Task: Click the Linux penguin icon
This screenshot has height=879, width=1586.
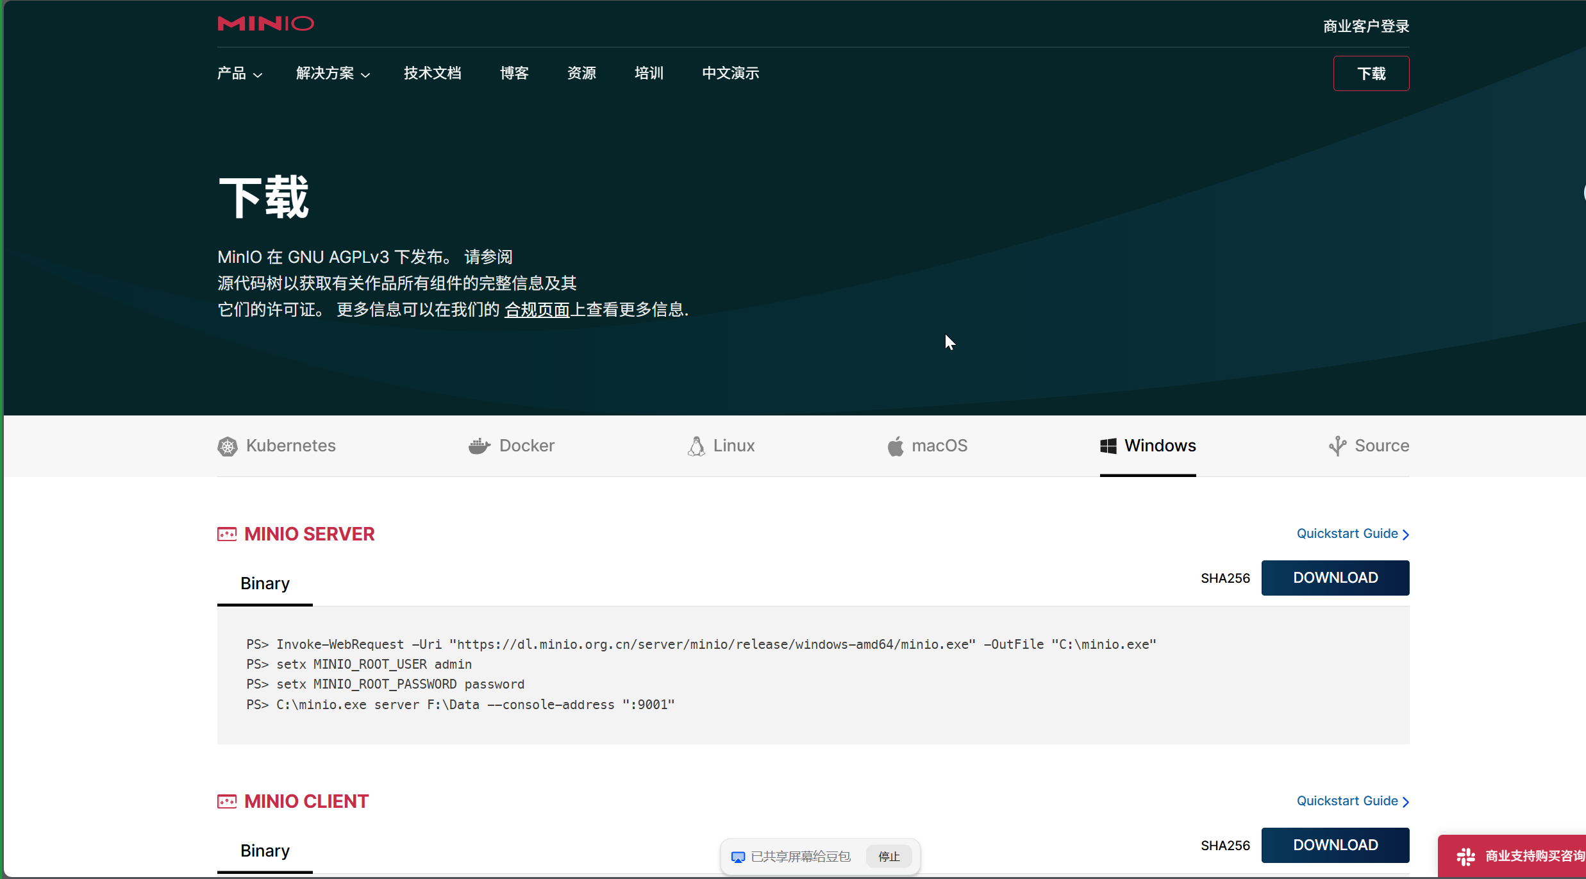Action: 696,446
